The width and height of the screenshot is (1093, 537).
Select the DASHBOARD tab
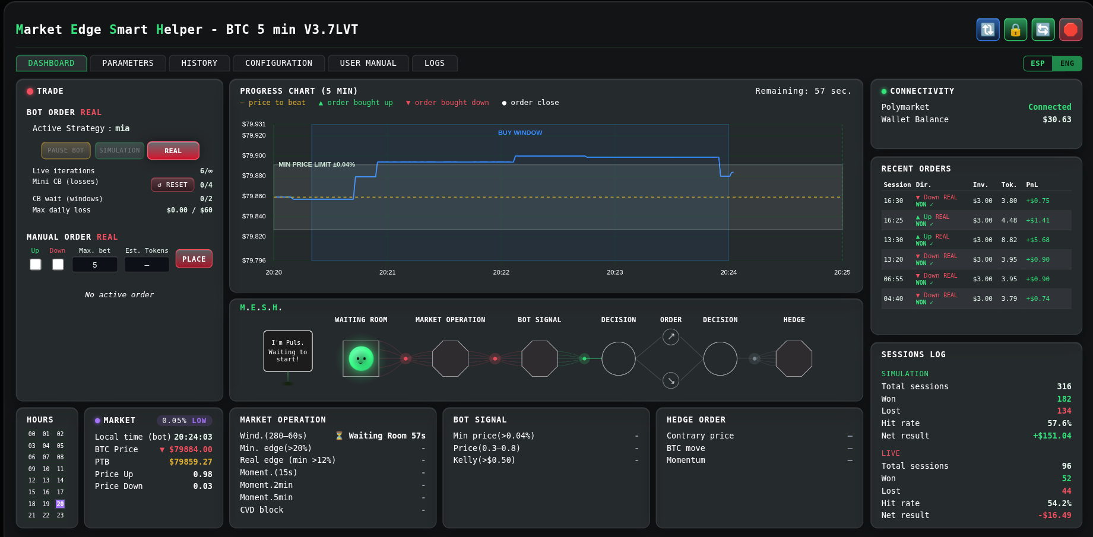(52, 63)
